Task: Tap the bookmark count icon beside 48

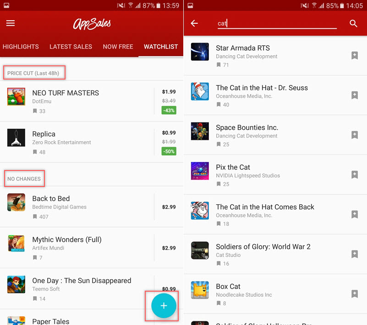Action: tap(35, 152)
